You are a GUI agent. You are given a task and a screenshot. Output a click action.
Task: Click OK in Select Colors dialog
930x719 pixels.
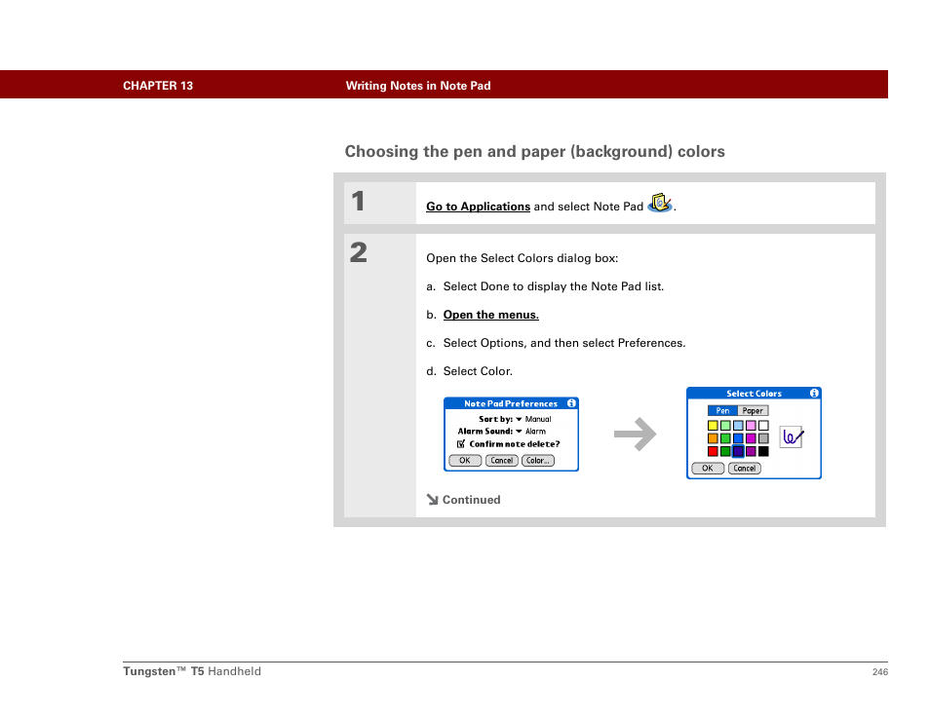[x=708, y=469]
